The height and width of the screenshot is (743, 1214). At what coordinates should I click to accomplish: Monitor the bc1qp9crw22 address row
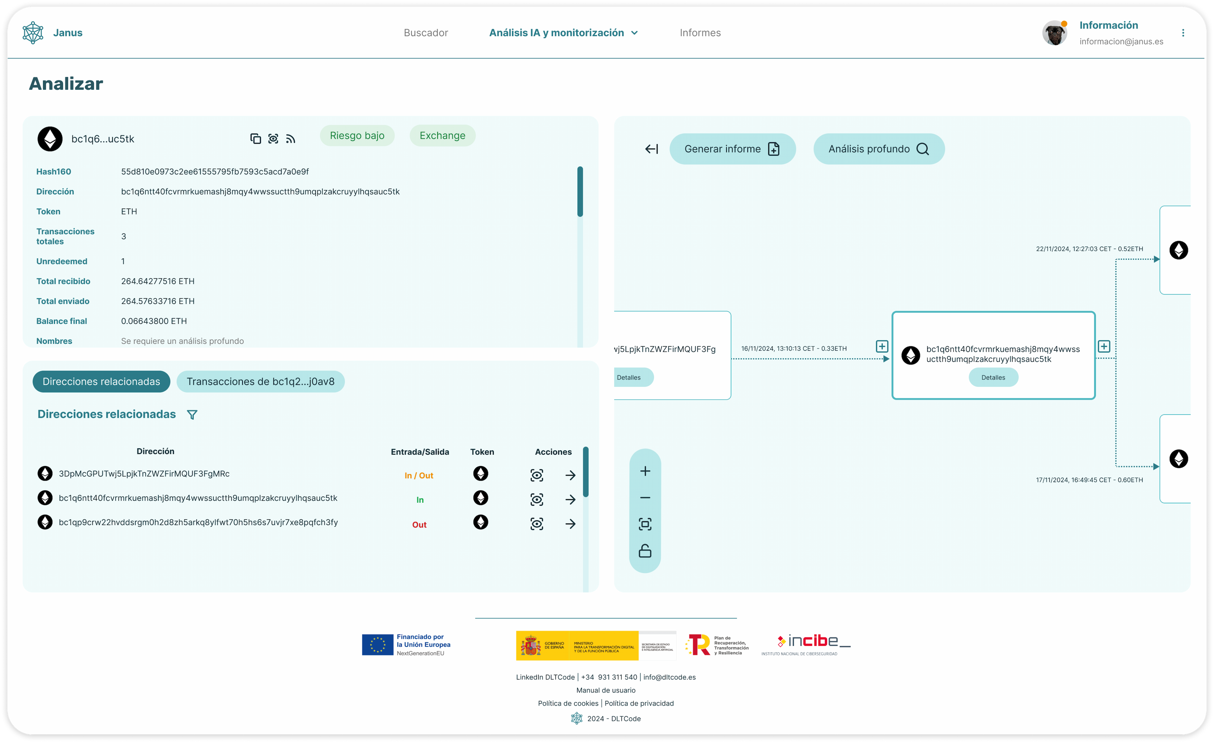tap(536, 523)
